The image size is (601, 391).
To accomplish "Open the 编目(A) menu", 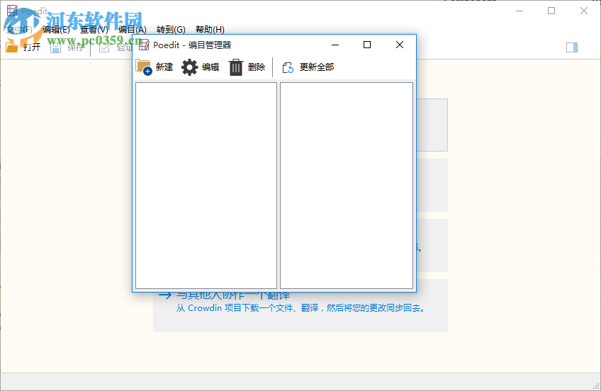I will [133, 30].
